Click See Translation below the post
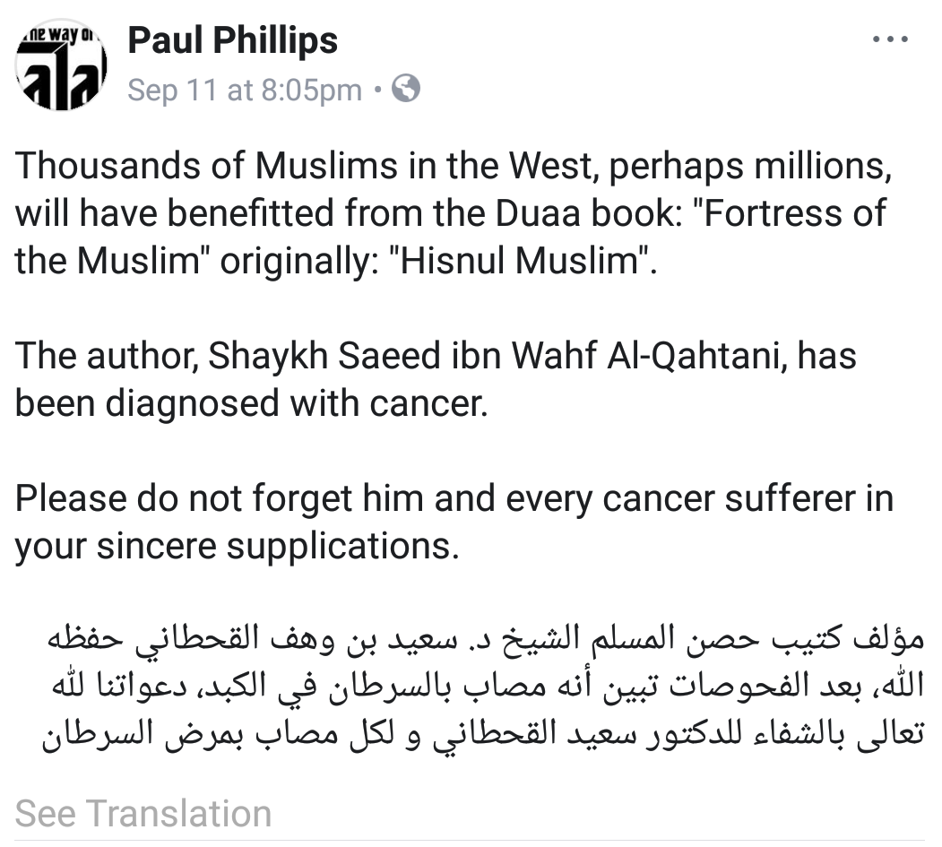This screenshot has width=942, height=847. (x=143, y=813)
